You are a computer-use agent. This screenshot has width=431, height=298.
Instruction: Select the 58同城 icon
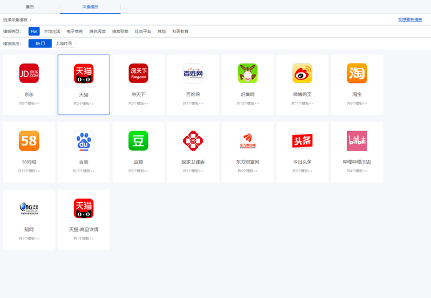[x=29, y=141]
